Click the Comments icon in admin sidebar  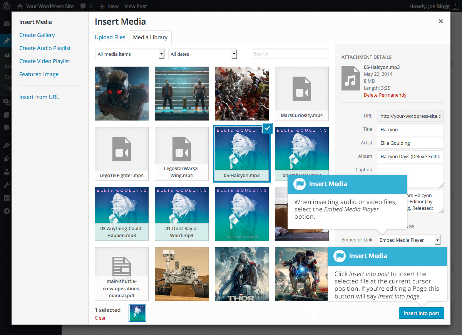pos(7,127)
